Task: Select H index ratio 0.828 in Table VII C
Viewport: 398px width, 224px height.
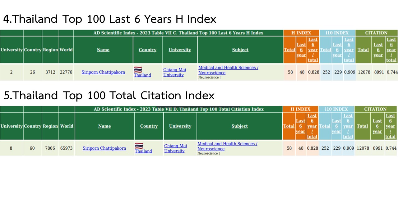Action: [x=314, y=72]
